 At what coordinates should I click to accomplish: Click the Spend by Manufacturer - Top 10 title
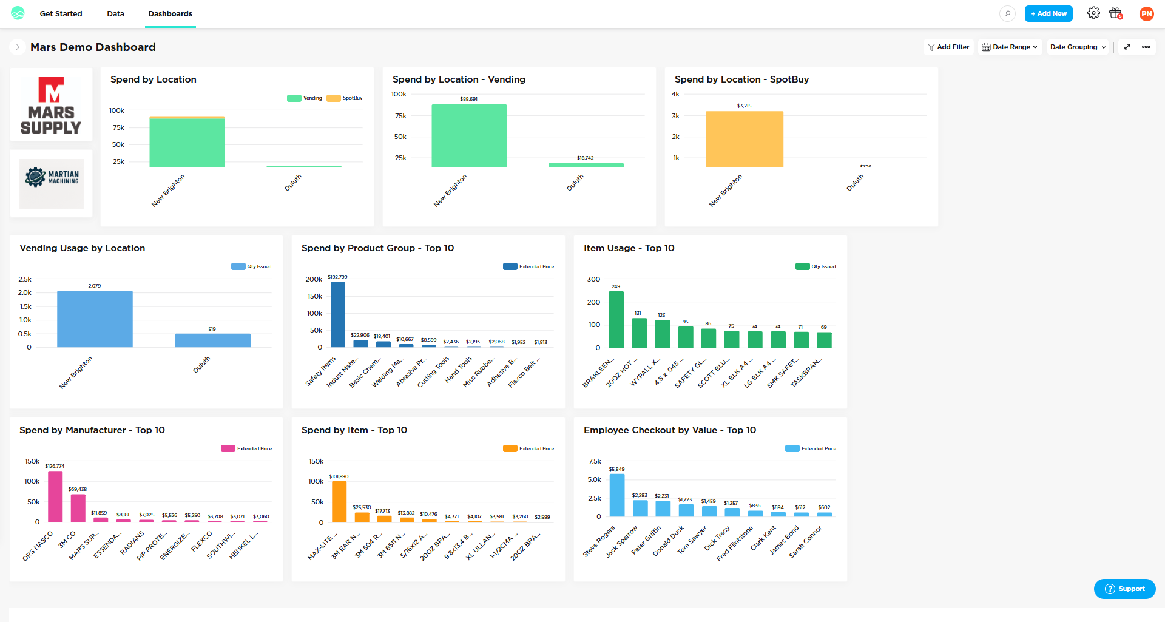pos(92,430)
